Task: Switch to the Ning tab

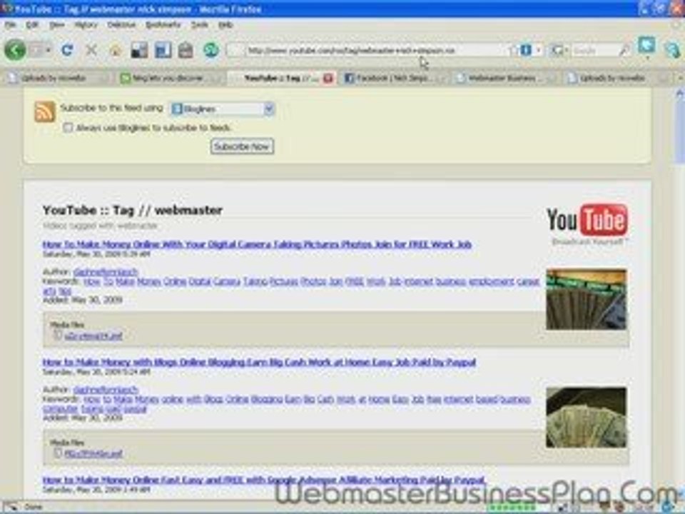Action: click(x=170, y=79)
